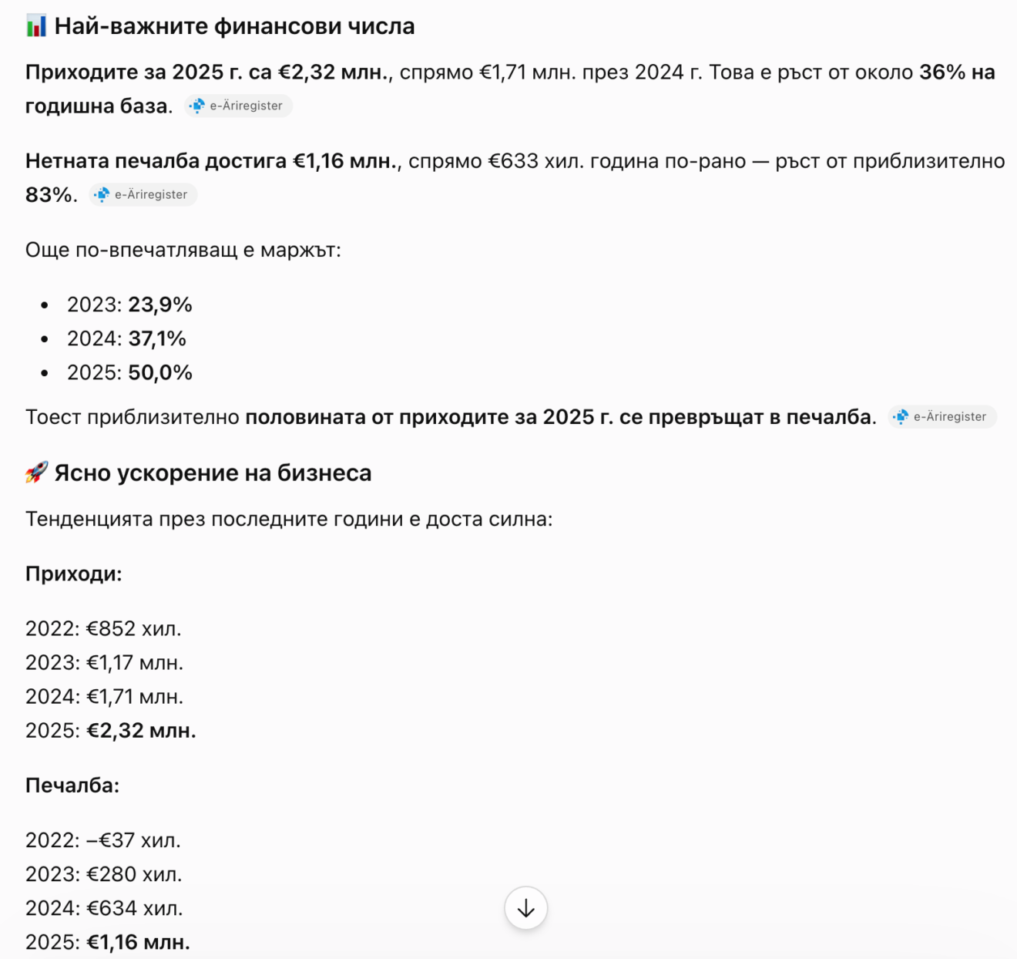The height and width of the screenshot is (959, 1017).
Task: Click the scroll-to-bottom down arrow button
Action: coord(526,908)
